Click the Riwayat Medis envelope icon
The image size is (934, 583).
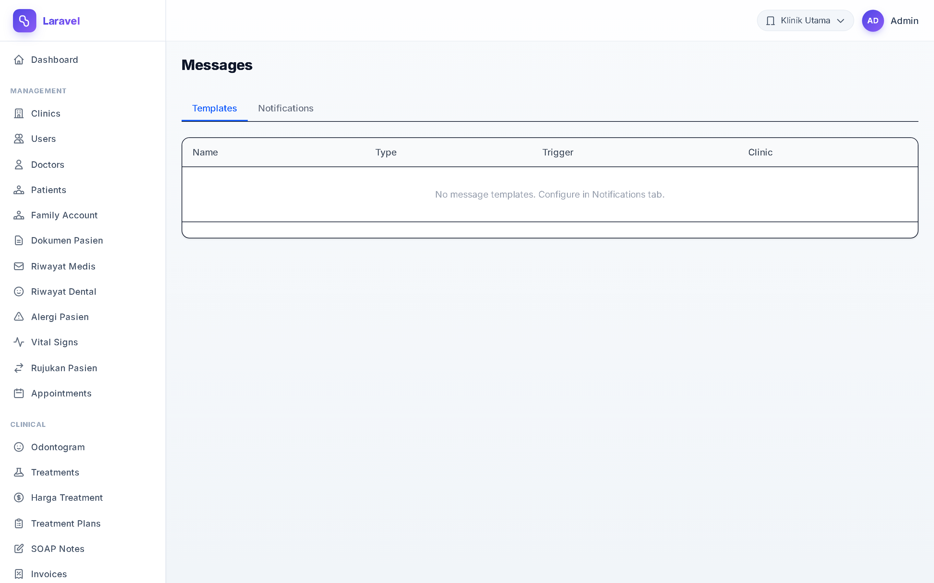point(19,267)
